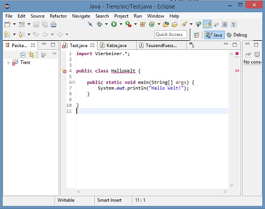Click the New file wizard icon

click(x=7, y=24)
